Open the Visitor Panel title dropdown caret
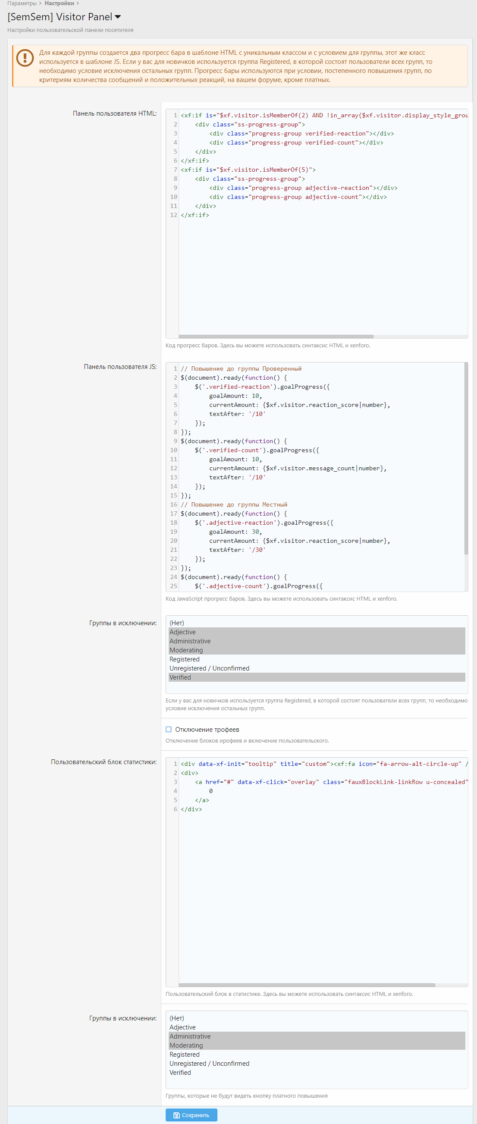Viewport: 477px width, 1124px height. coord(118,17)
